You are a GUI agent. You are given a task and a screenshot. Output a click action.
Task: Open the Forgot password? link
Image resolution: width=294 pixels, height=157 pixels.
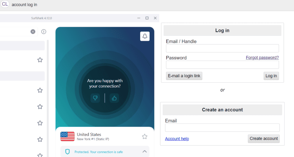pyautogui.click(x=262, y=58)
